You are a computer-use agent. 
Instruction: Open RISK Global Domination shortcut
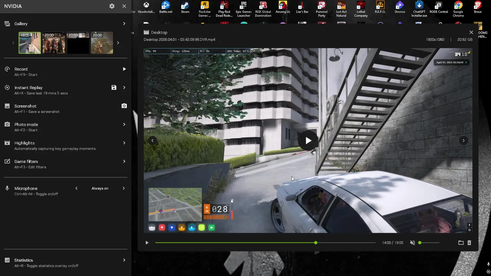click(263, 9)
